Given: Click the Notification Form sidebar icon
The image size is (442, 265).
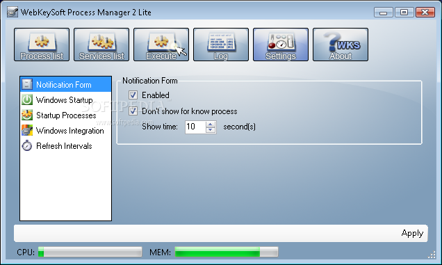Looking at the screenshot, I should click(x=27, y=84).
